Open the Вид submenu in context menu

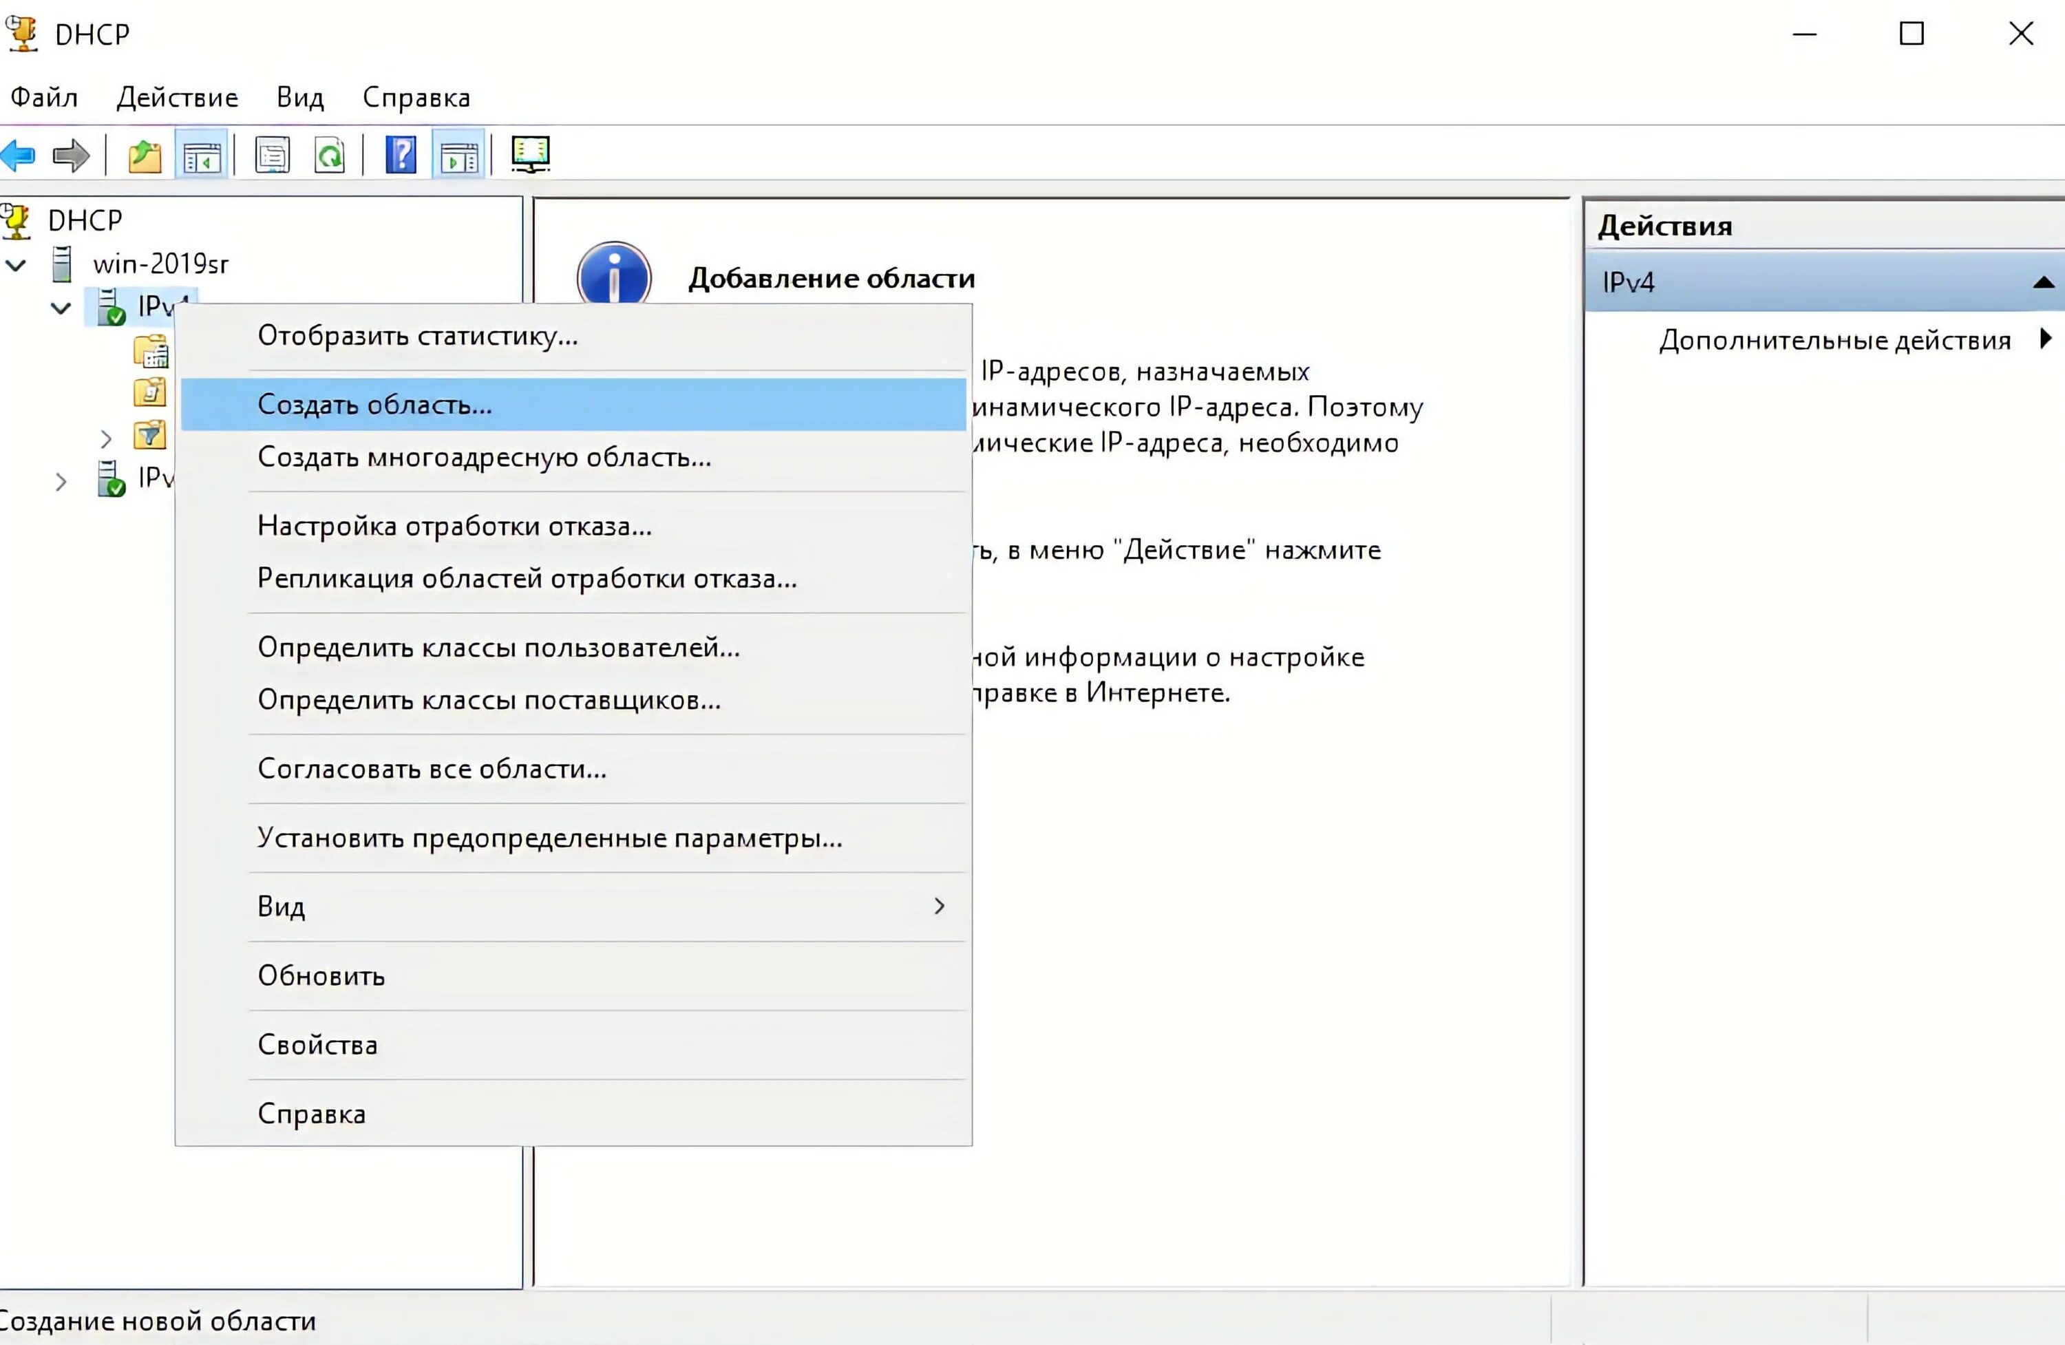pos(281,907)
